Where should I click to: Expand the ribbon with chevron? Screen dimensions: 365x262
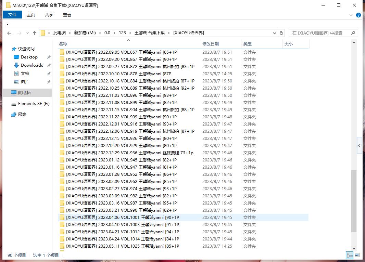click(351, 15)
